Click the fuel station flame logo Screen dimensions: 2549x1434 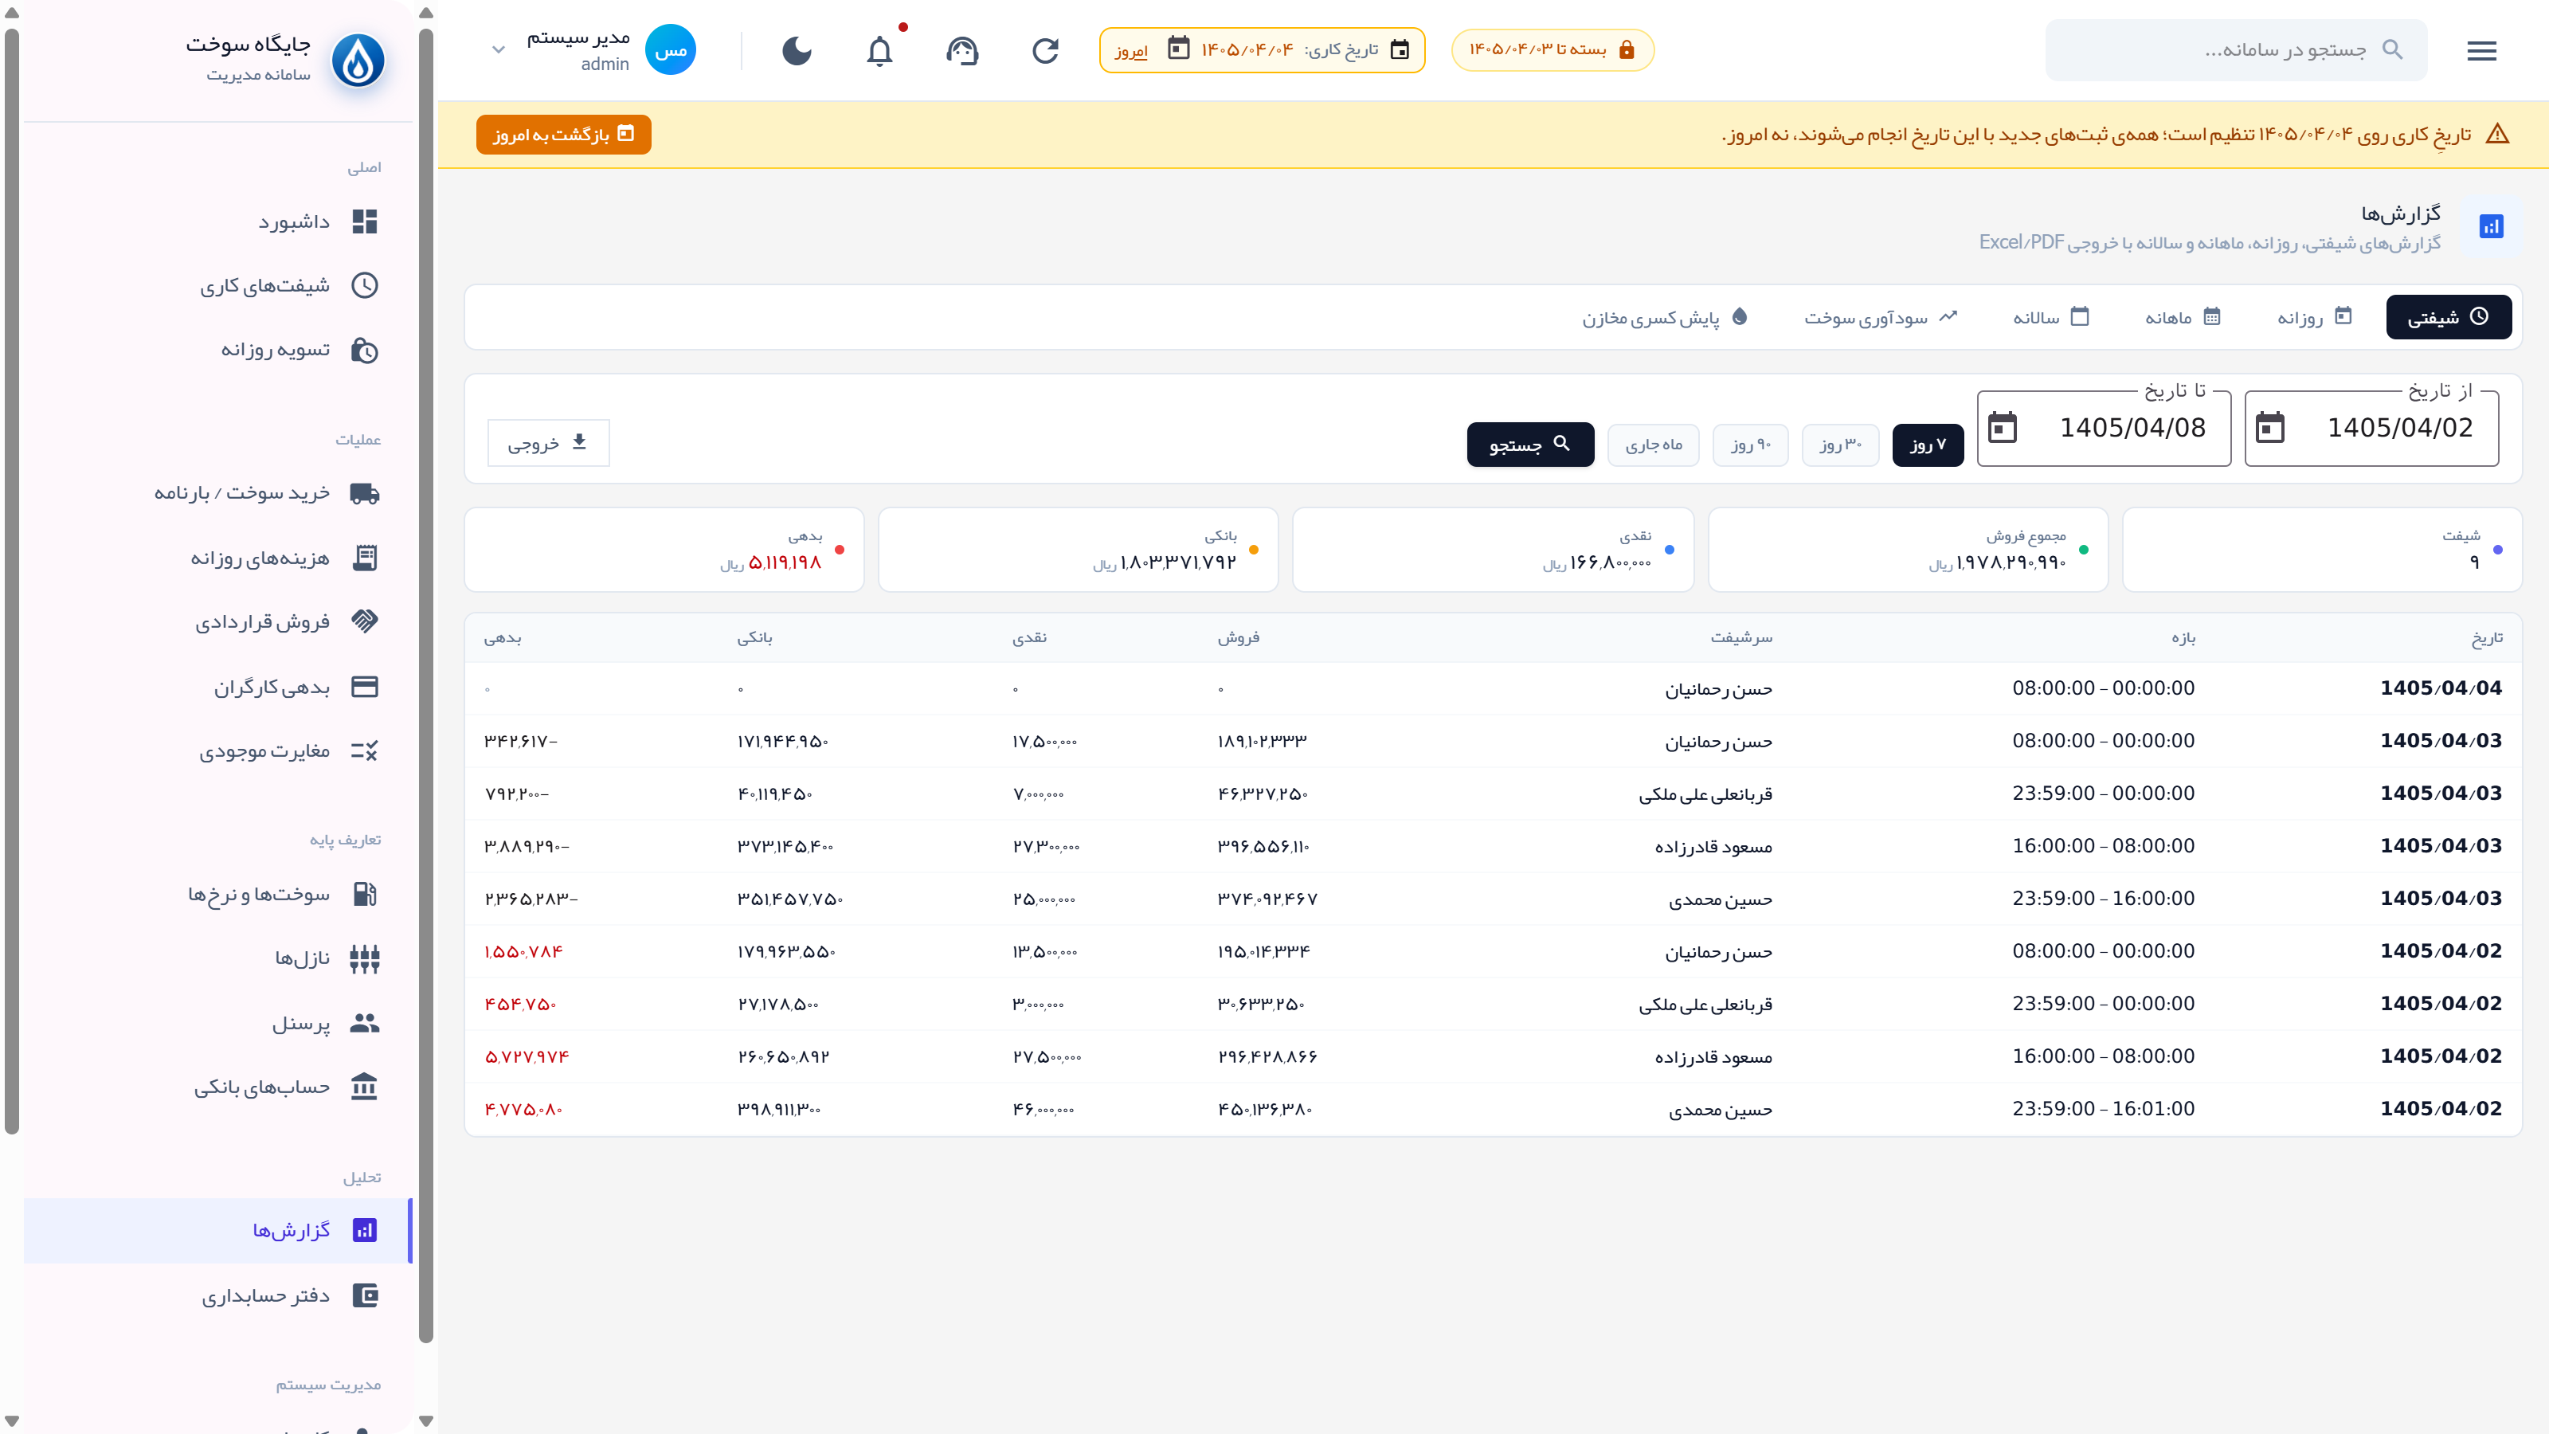click(x=357, y=60)
